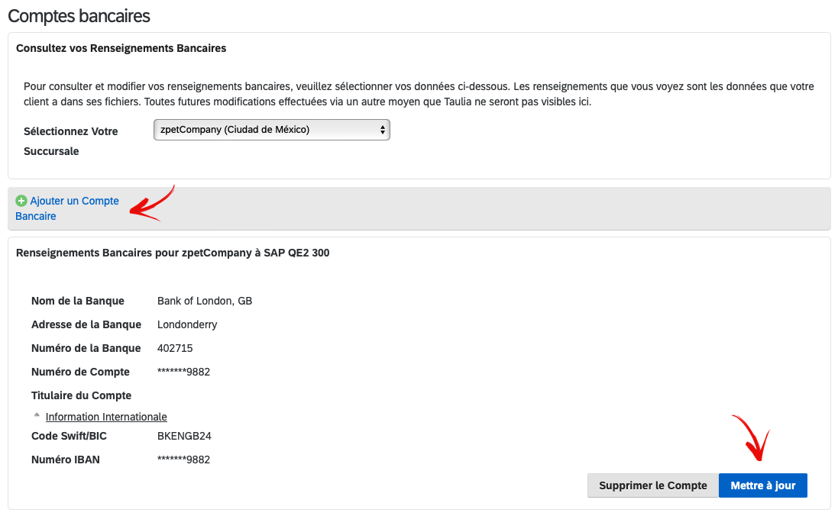838x516 pixels.
Task: Click the green plus icon for adding account
Action: pyautogui.click(x=21, y=201)
